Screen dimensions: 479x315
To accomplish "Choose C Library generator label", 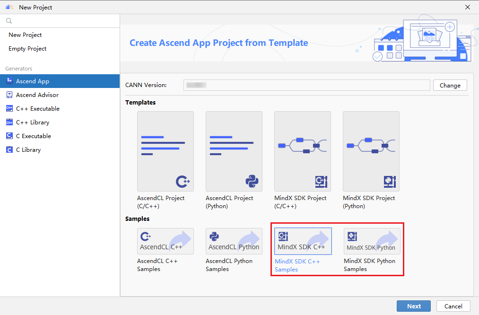I will pyautogui.click(x=28, y=150).
